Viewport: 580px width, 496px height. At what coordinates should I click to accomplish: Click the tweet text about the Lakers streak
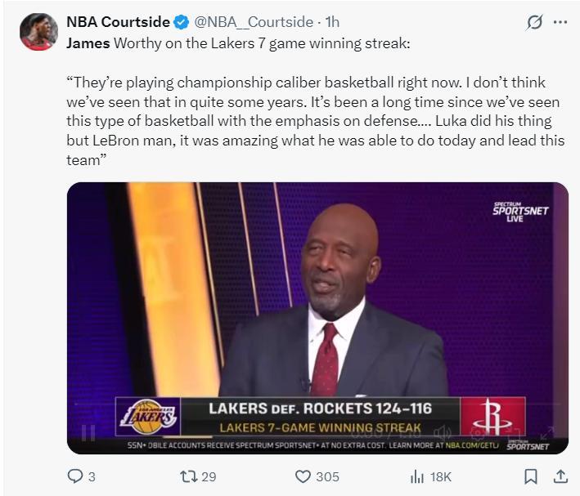(x=311, y=121)
